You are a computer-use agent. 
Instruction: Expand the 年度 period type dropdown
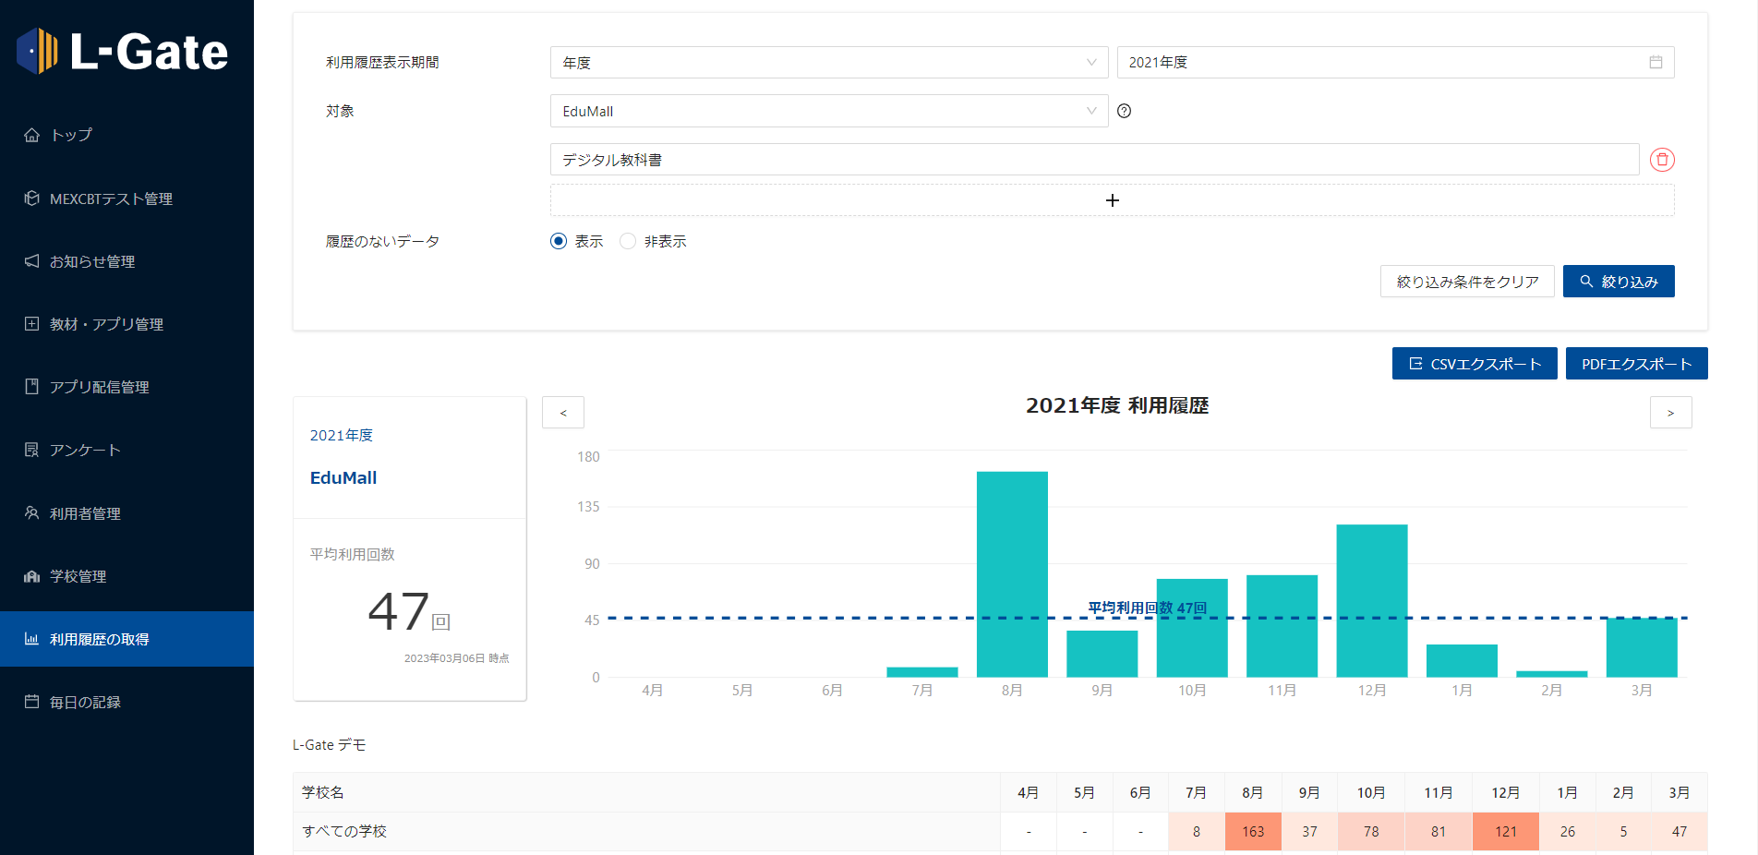828,63
